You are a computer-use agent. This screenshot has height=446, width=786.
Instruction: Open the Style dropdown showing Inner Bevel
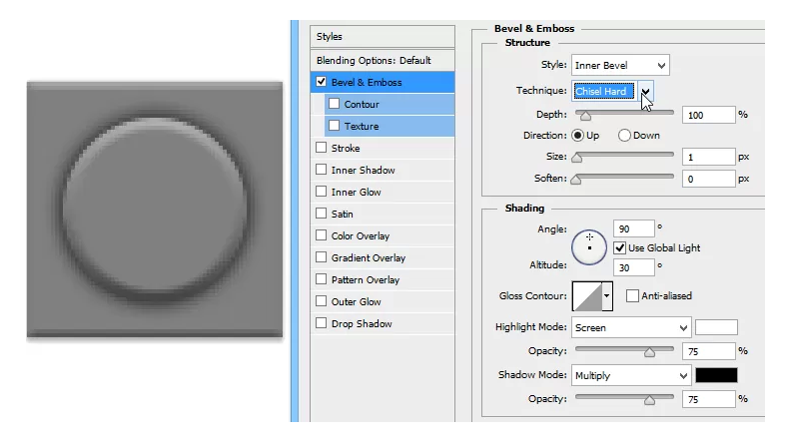coord(620,66)
